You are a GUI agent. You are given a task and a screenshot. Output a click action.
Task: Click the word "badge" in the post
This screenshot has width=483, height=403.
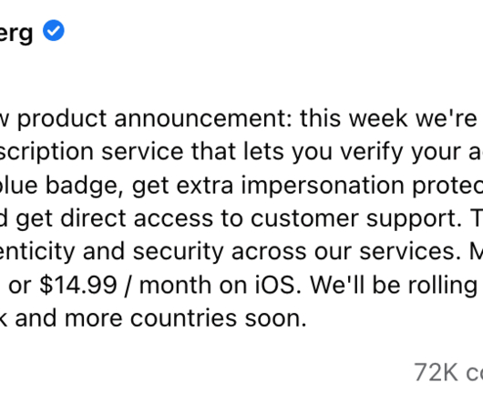(x=85, y=186)
